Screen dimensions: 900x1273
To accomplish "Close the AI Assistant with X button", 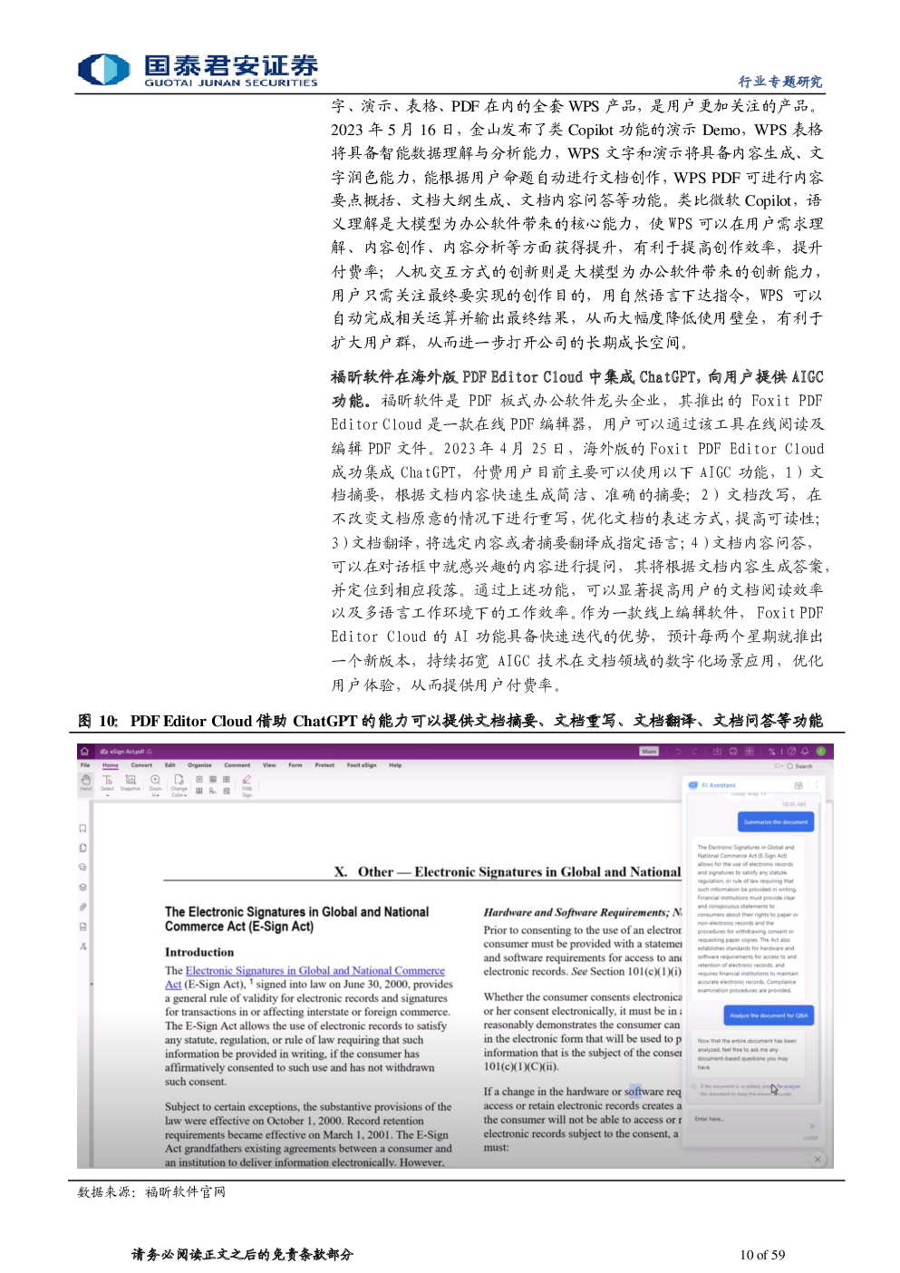I will point(818,1160).
